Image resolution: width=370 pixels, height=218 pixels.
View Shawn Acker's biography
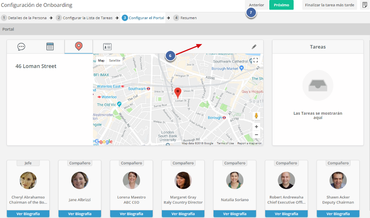pyautogui.click(x=338, y=214)
